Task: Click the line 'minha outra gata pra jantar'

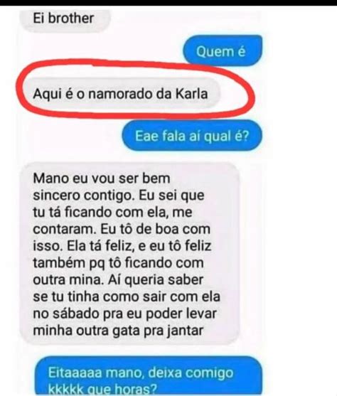Action: 118,331
